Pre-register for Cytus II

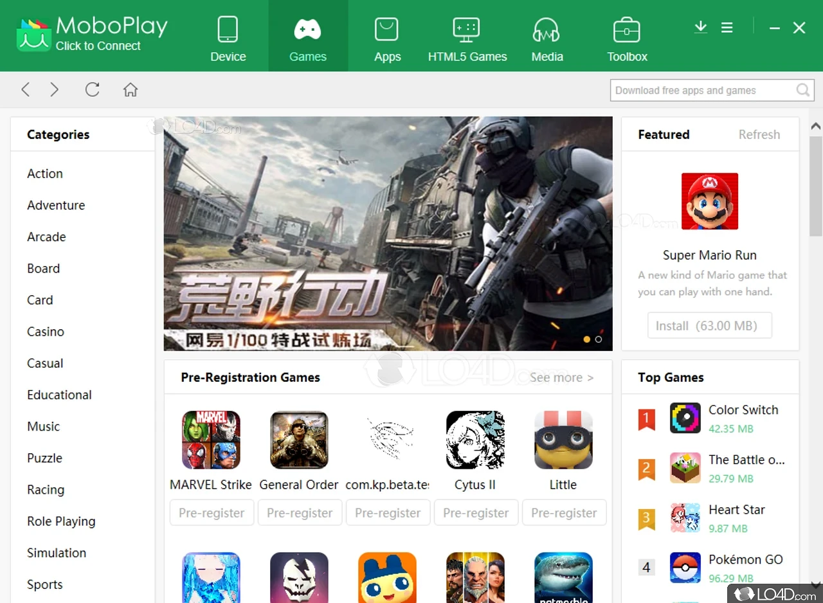(x=476, y=512)
